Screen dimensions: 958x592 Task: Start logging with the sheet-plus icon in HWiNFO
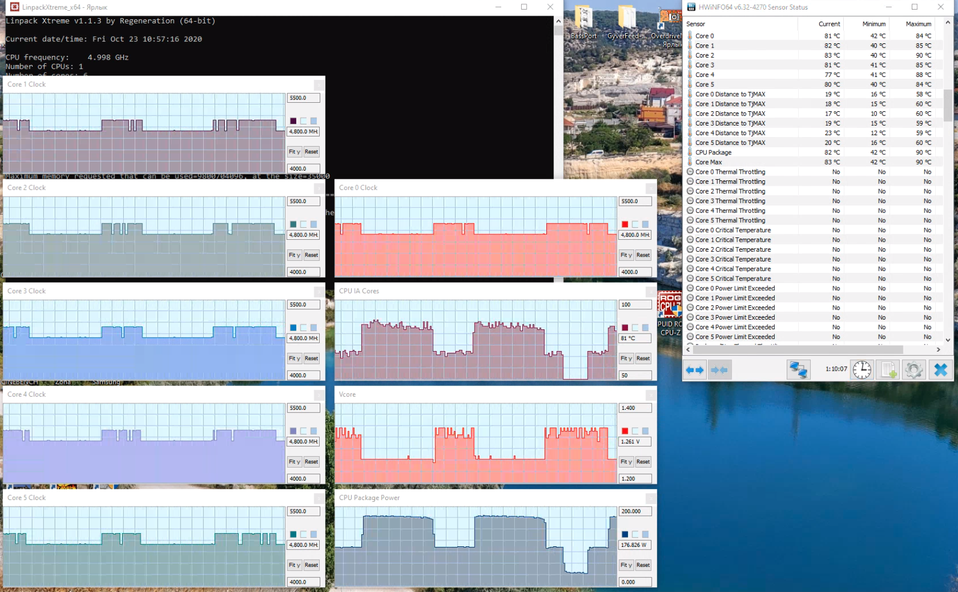888,370
